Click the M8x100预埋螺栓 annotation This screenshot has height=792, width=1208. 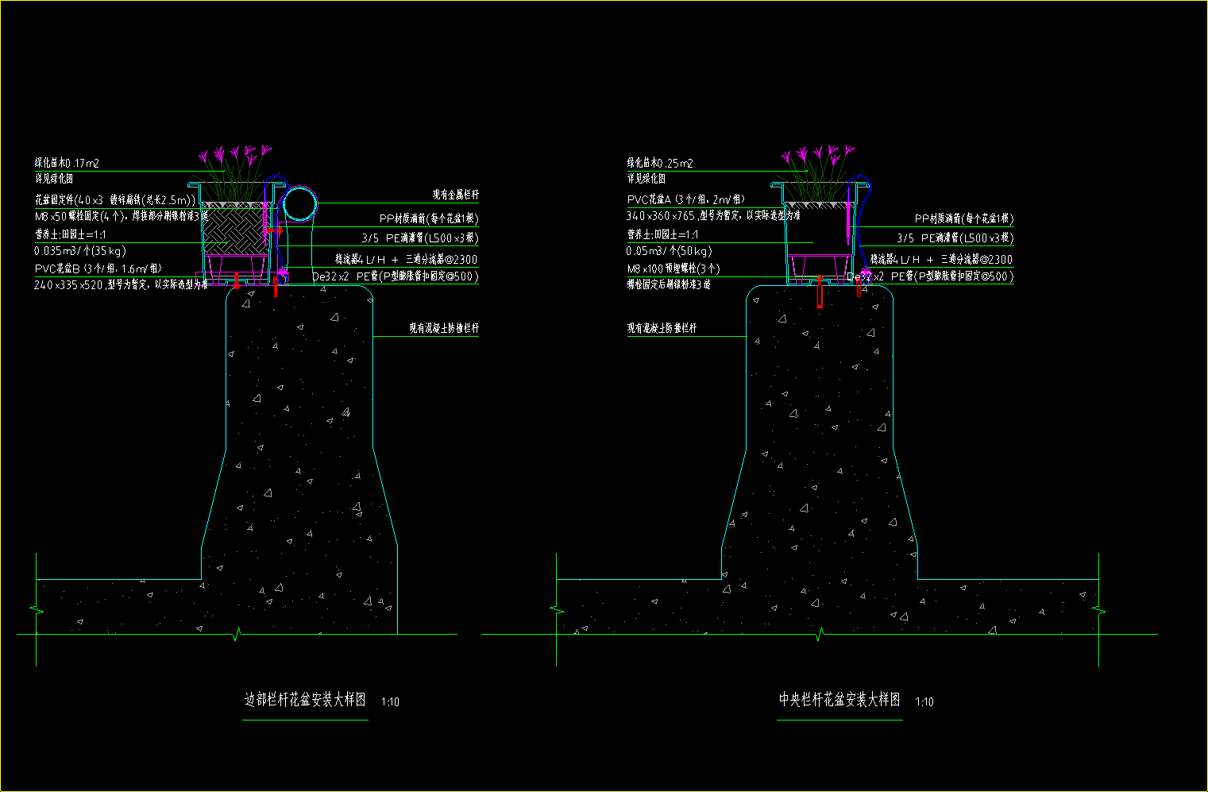(x=673, y=269)
